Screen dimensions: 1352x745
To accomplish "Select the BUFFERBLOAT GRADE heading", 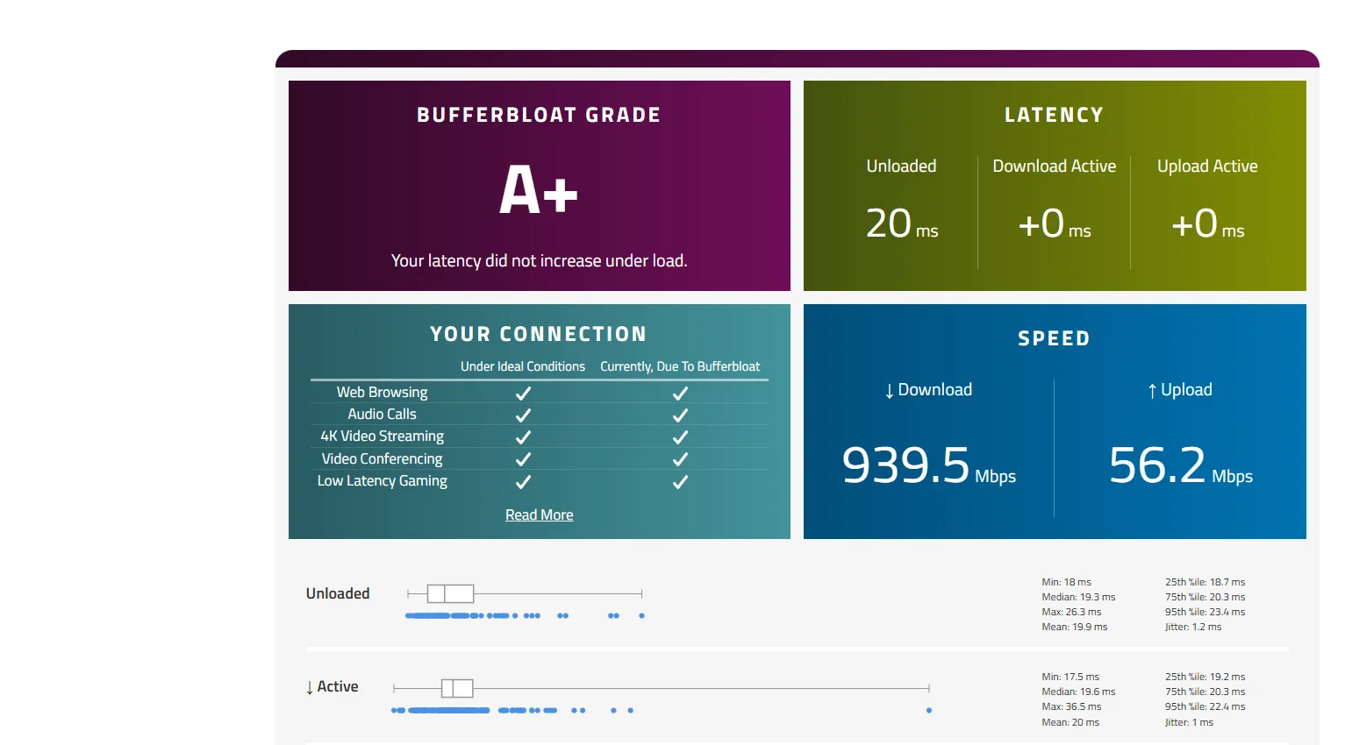I will [x=539, y=116].
